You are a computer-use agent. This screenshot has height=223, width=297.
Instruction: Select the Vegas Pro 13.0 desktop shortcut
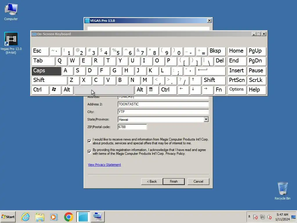pos(11,43)
